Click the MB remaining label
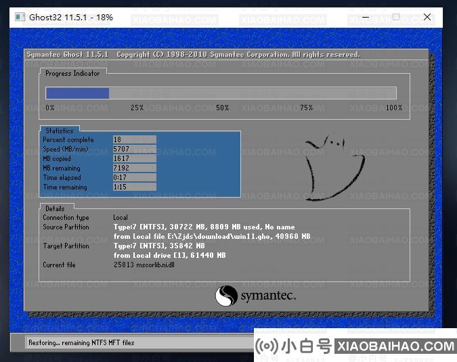Image resolution: width=457 pixels, height=362 pixels. coord(62,168)
